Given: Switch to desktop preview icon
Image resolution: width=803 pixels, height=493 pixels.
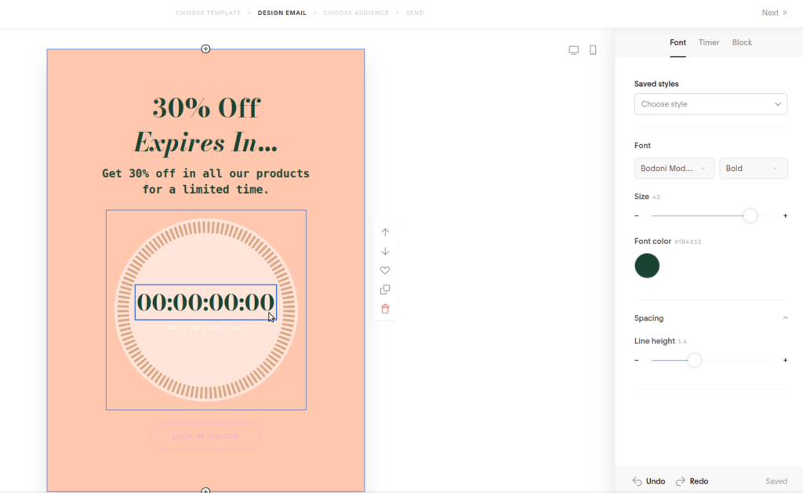Looking at the screenshot, I should click(x=573, y=50).
